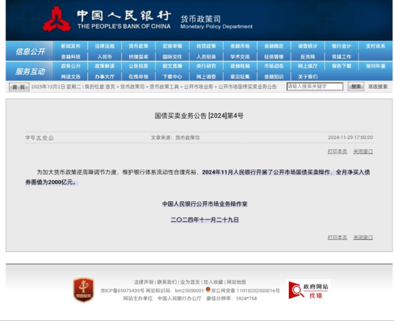Select 市场动态 in the nav bar
This screenshot has height=321, width=394.
tap(274, 66)
